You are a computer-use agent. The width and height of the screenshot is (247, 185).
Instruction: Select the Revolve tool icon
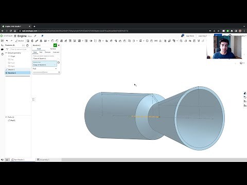point(32,41)
